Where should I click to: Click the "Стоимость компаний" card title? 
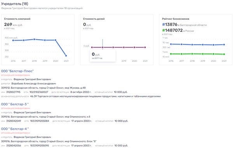click(17, 19)
